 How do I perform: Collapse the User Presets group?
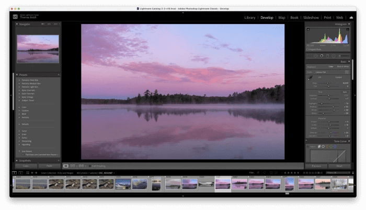tap(19, 151)
